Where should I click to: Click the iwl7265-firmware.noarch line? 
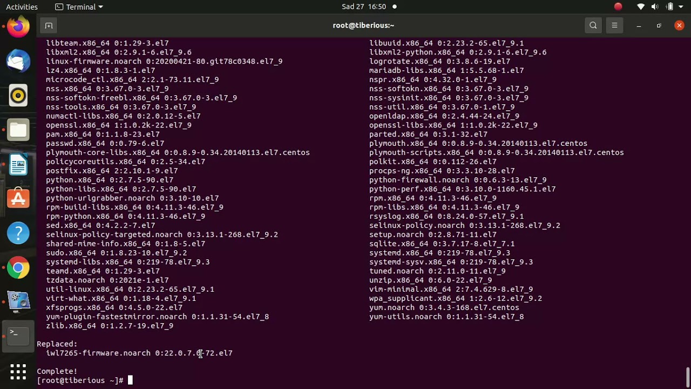(139, 353)
